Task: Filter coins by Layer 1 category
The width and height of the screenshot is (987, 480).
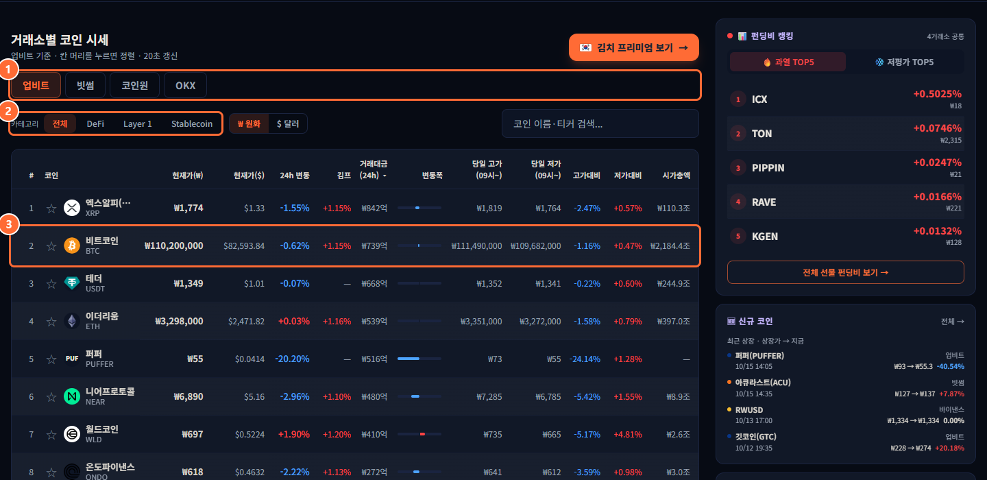Action: [138, 123]
